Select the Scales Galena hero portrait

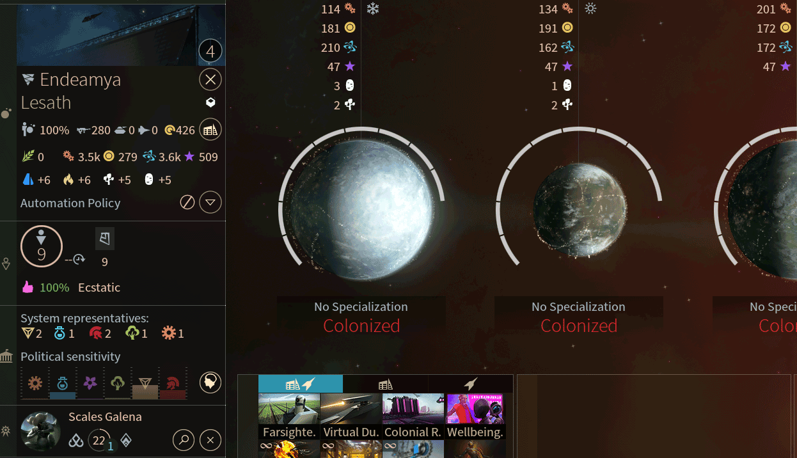click(41, 431)
